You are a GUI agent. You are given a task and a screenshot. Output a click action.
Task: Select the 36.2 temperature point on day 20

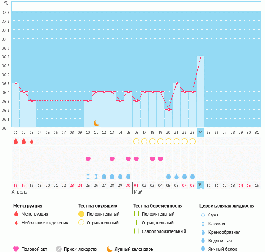[x=168, y=109]
